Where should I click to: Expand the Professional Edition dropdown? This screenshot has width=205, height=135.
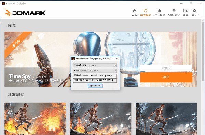[x=95, y=71]
